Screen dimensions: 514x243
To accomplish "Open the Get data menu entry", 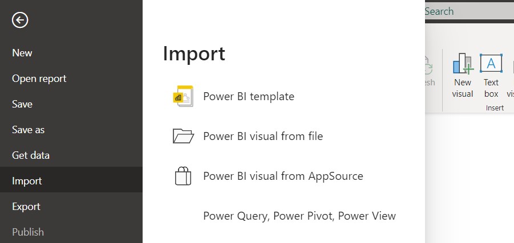I will pos(30,155).
